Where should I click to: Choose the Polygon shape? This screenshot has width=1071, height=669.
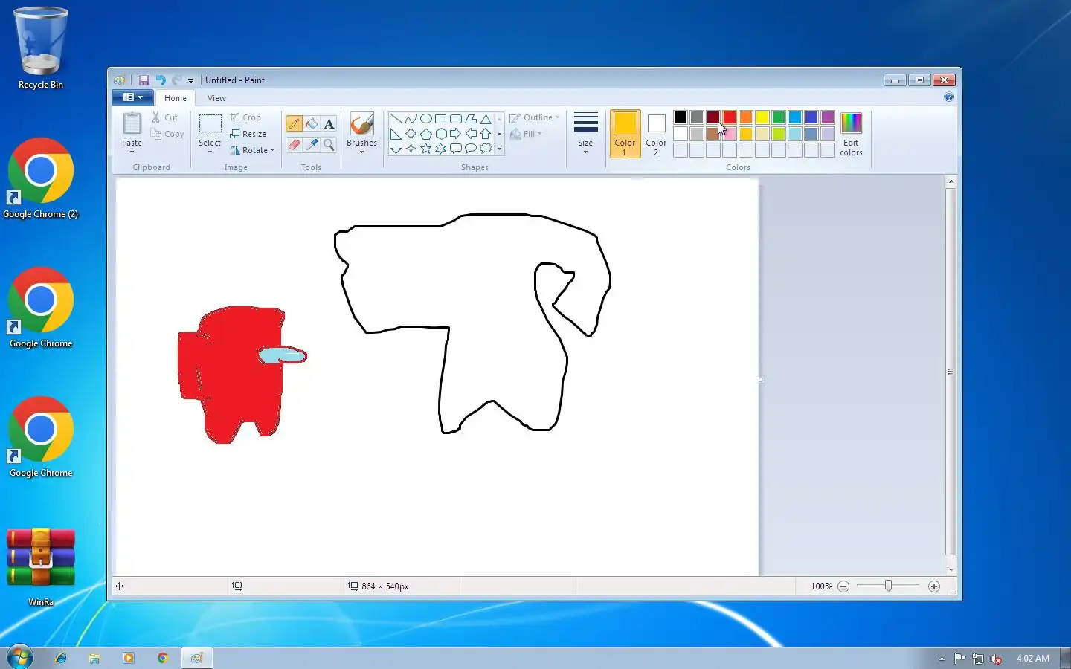tap(471, 119)
